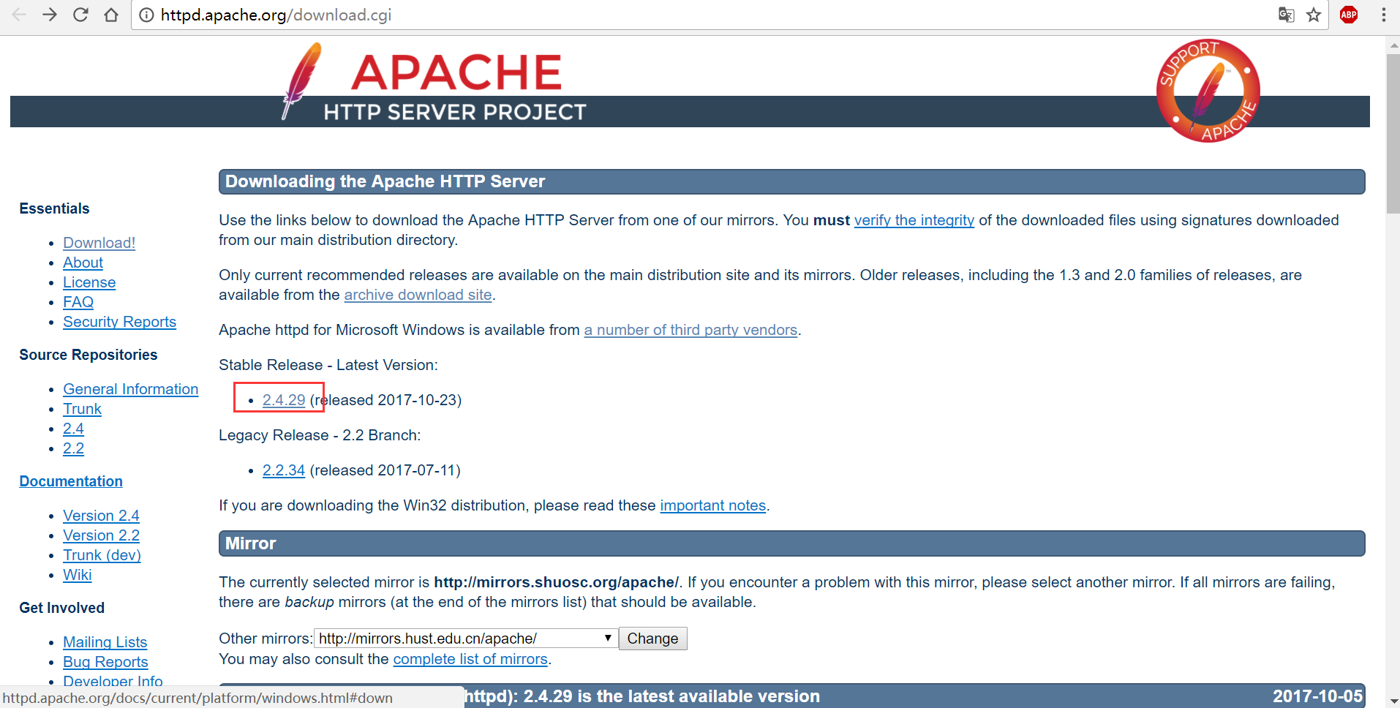The image size is (1400, 708).
Task: Open the 2.4 source repository link
Action: tap(73, 429)
